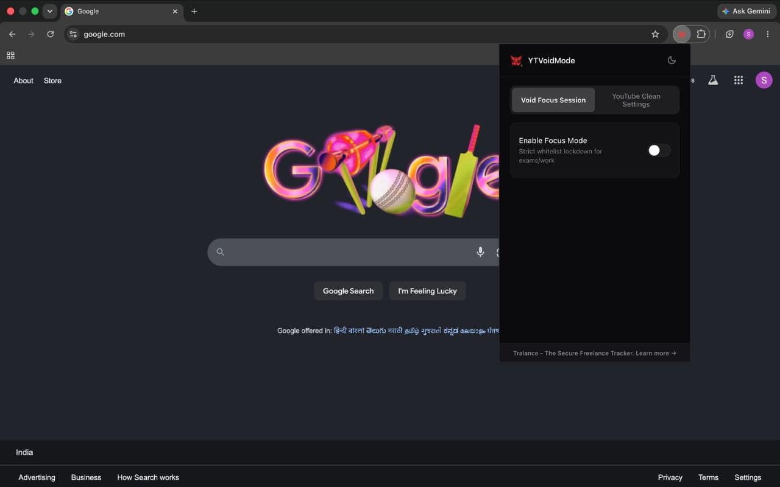Toggle the Enable Focus Mode switch
Viewport: 780px width, 487px height.
click(659, 150)
